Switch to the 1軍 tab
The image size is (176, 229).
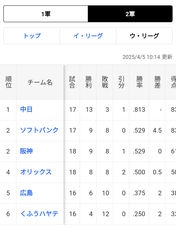pyautogui.click(x=45, y=14)
